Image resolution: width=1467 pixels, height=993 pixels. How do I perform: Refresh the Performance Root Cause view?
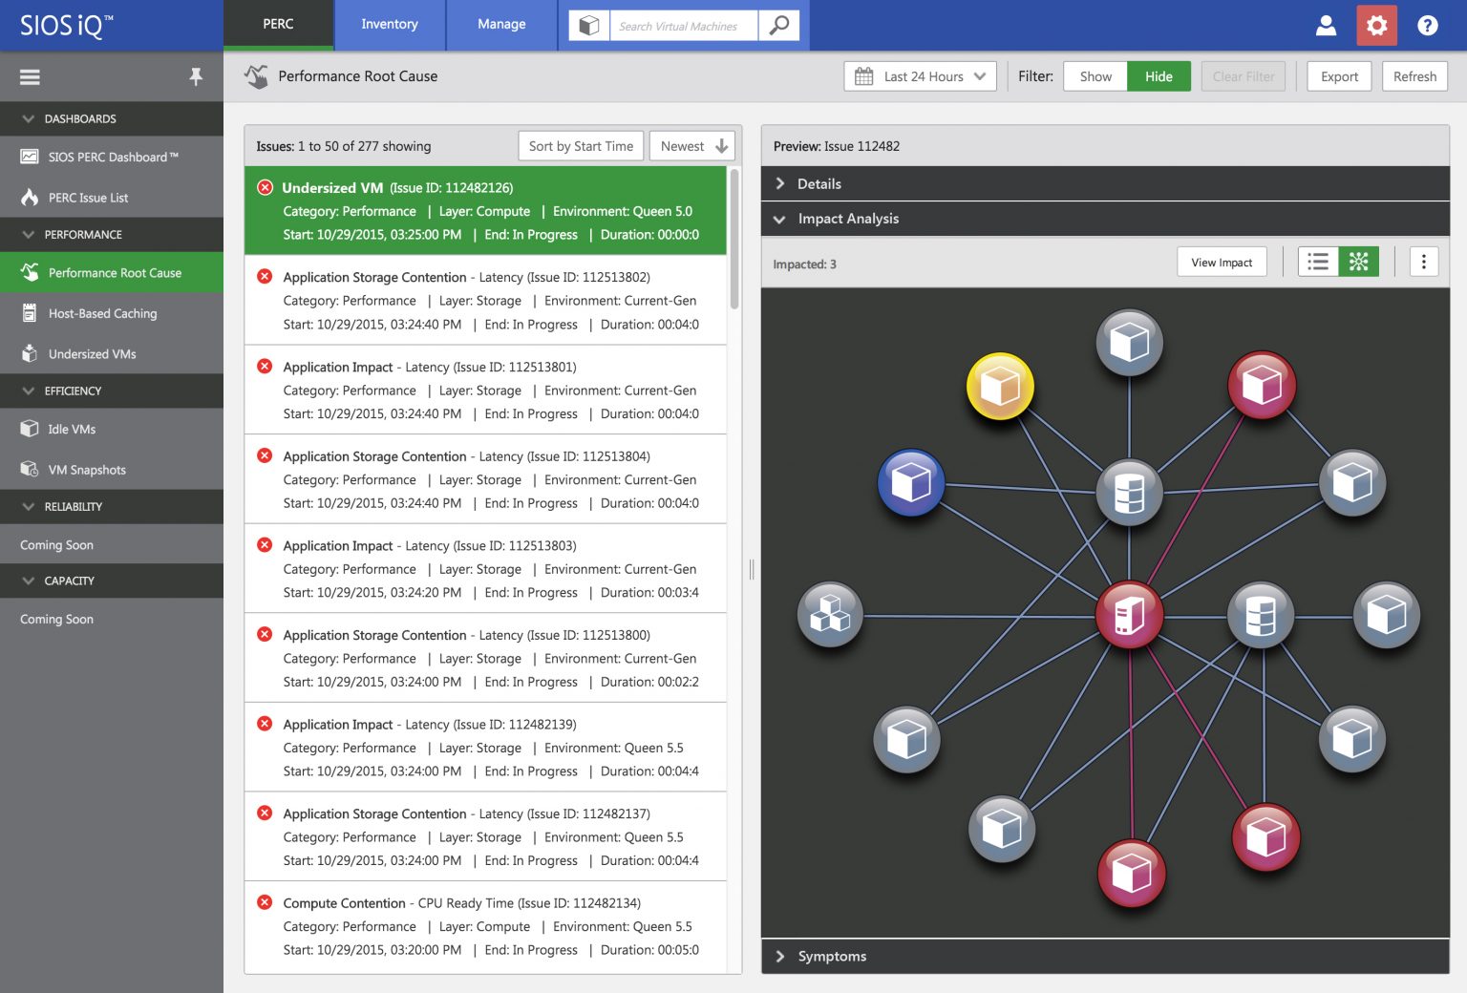(x=1414, y=75)
